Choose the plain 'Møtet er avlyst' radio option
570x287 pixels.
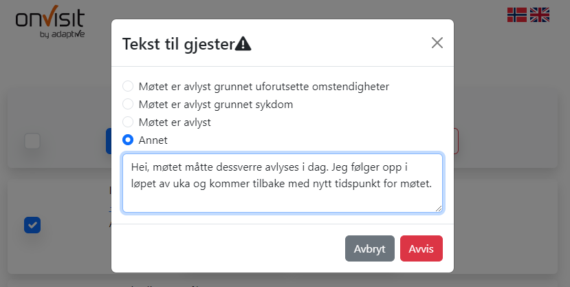[128, 122]
